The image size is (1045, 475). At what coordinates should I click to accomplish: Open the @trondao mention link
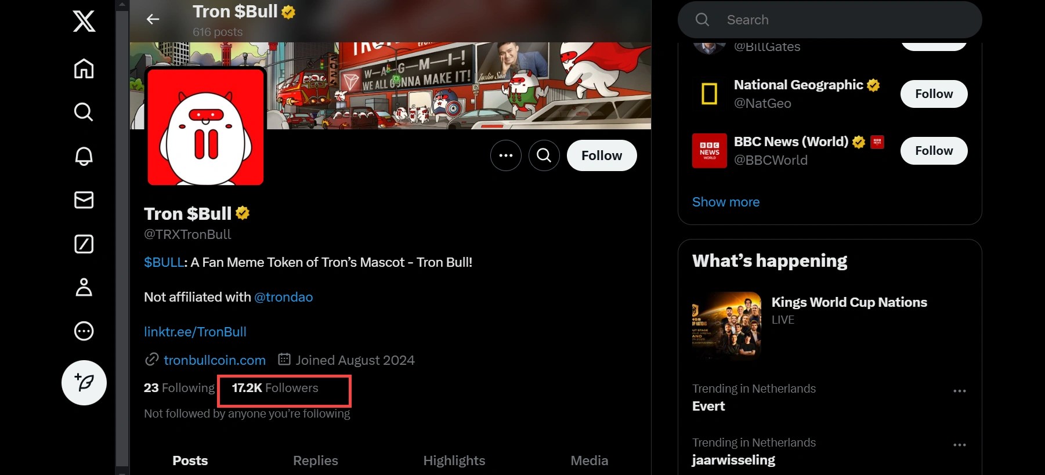pyautogui.click(x=284, y=297)
